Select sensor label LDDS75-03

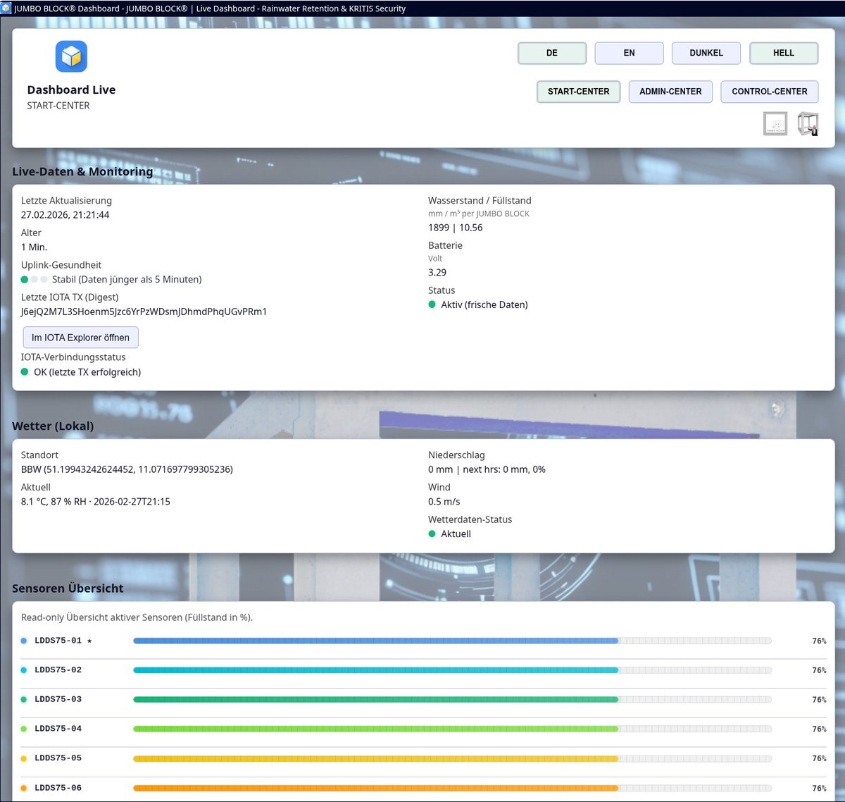tap(58, 700)
